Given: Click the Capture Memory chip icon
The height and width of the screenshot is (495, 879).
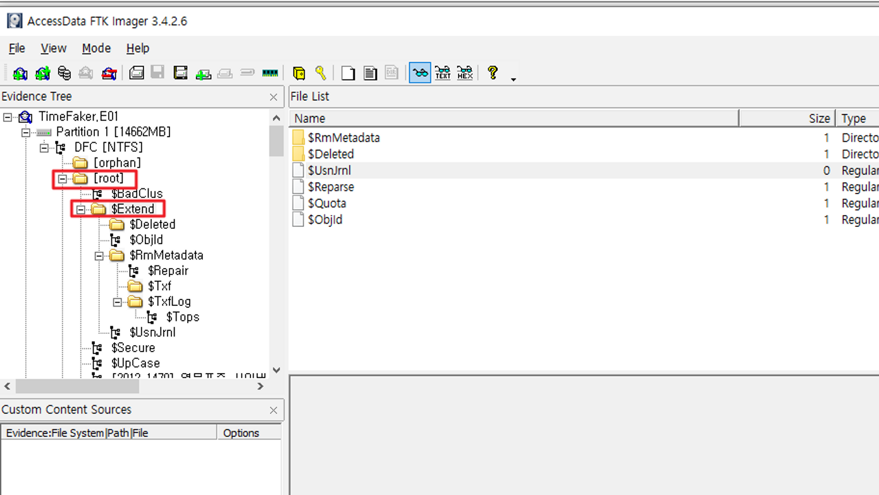Looking at the screenshot, I should (270, 73).
